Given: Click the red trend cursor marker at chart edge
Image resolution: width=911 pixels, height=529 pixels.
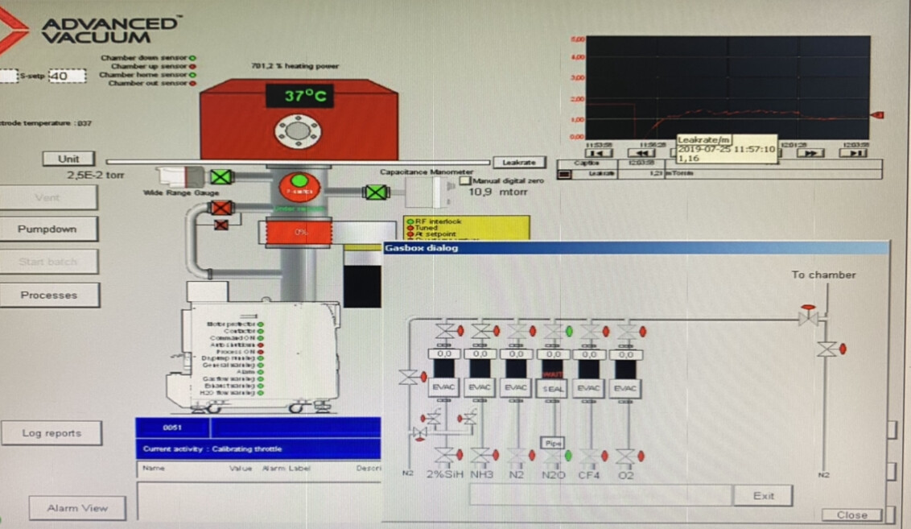Looking at the screenshot, I should [x=877, y=115].
